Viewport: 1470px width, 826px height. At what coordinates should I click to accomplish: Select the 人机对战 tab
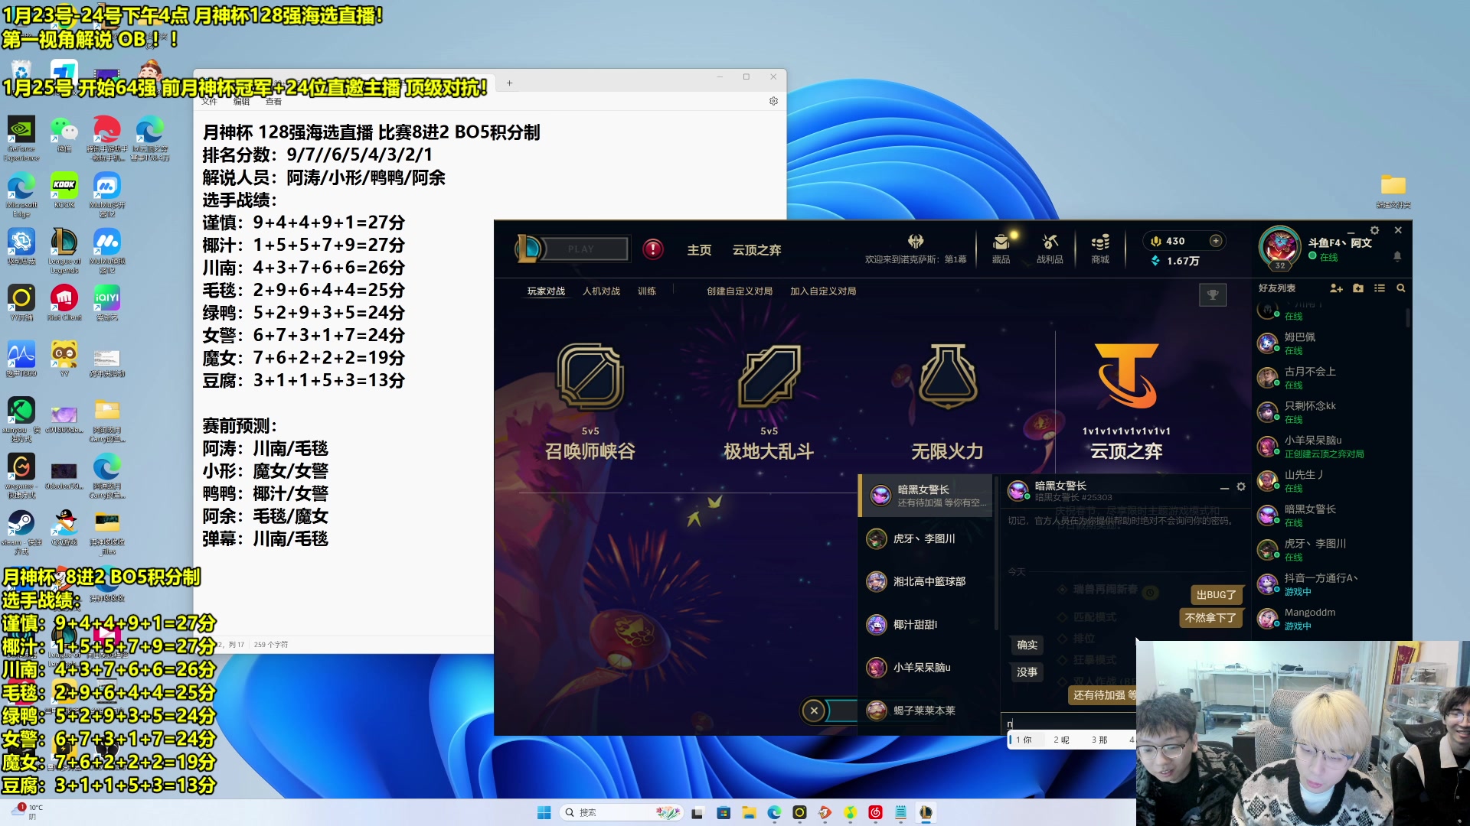601,291
